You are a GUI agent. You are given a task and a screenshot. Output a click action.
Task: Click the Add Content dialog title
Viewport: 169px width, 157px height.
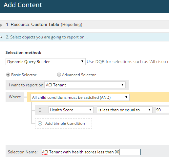[23, 5]
